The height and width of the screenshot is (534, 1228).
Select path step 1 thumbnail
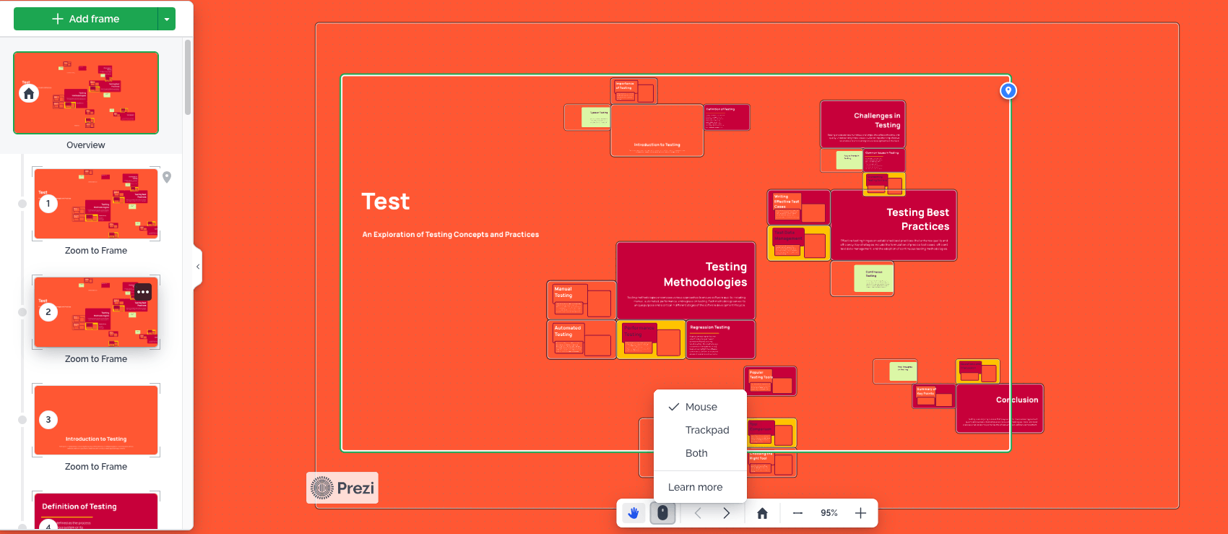(x=96, y=204)
